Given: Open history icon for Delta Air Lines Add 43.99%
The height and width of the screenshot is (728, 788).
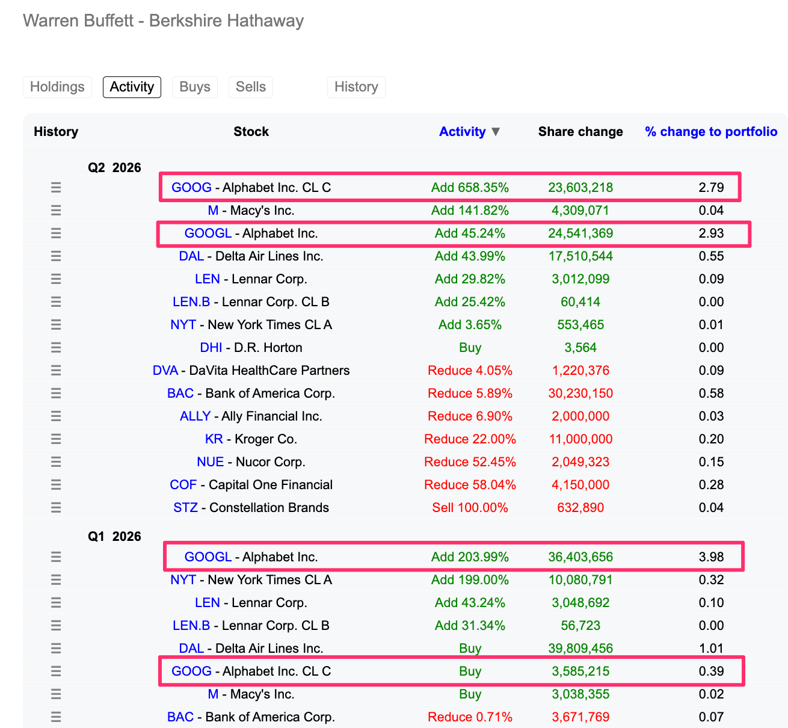Looking at the screenshot, I should coord(56,256).
